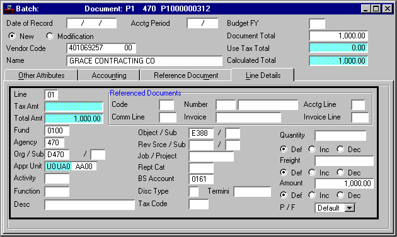The height and width of the screenshot is (237, 397).
Task: Click the Tax Code field
Action: [198, 204]
